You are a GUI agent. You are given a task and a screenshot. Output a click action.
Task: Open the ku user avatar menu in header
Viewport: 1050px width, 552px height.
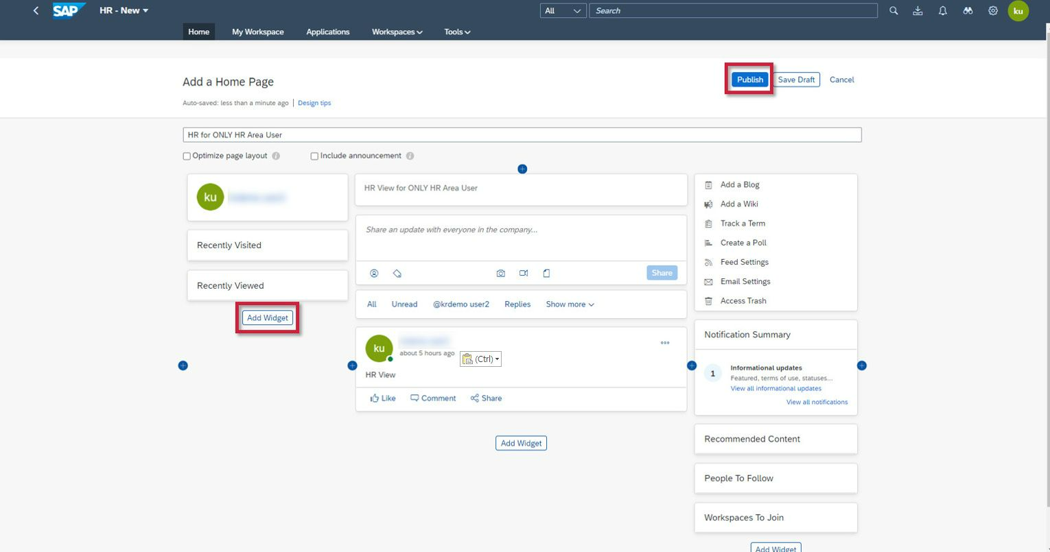[x=1018, y=11]
